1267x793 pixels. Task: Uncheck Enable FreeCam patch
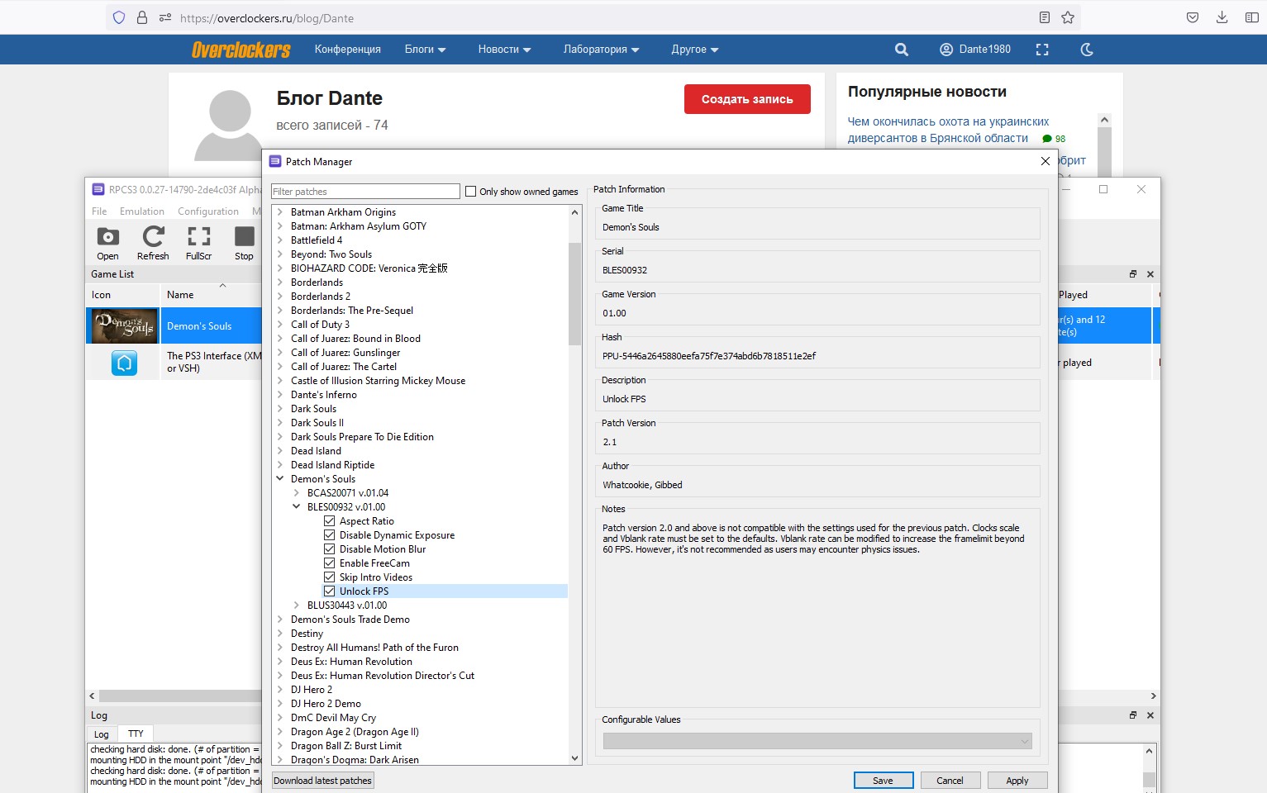(x=330, y=563)
